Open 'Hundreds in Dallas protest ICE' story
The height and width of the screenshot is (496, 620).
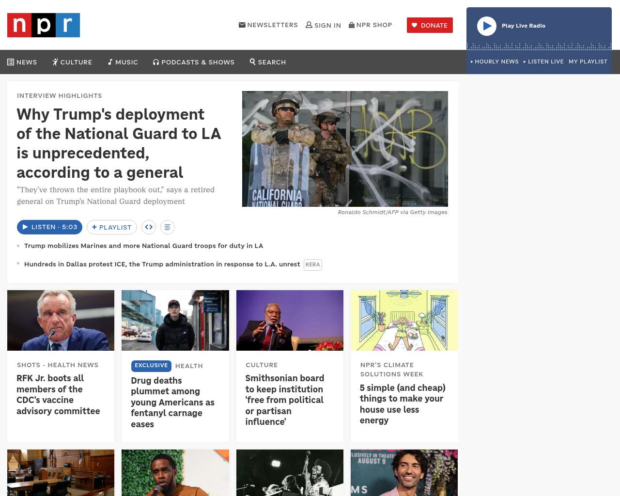click(x=162, y=264)
